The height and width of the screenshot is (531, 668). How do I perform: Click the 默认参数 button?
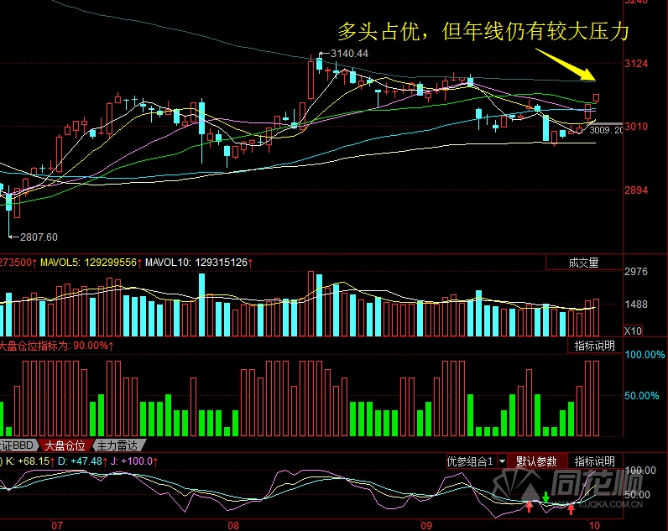pyautogui.click(x=537, y=461)
